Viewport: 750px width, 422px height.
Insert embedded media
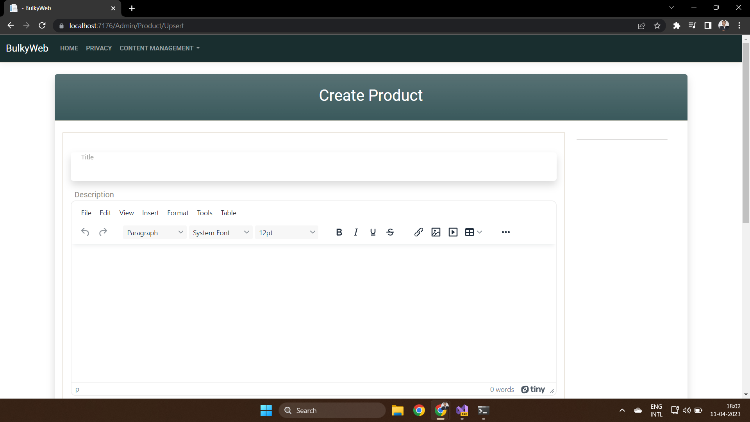[x=453, y=232]
